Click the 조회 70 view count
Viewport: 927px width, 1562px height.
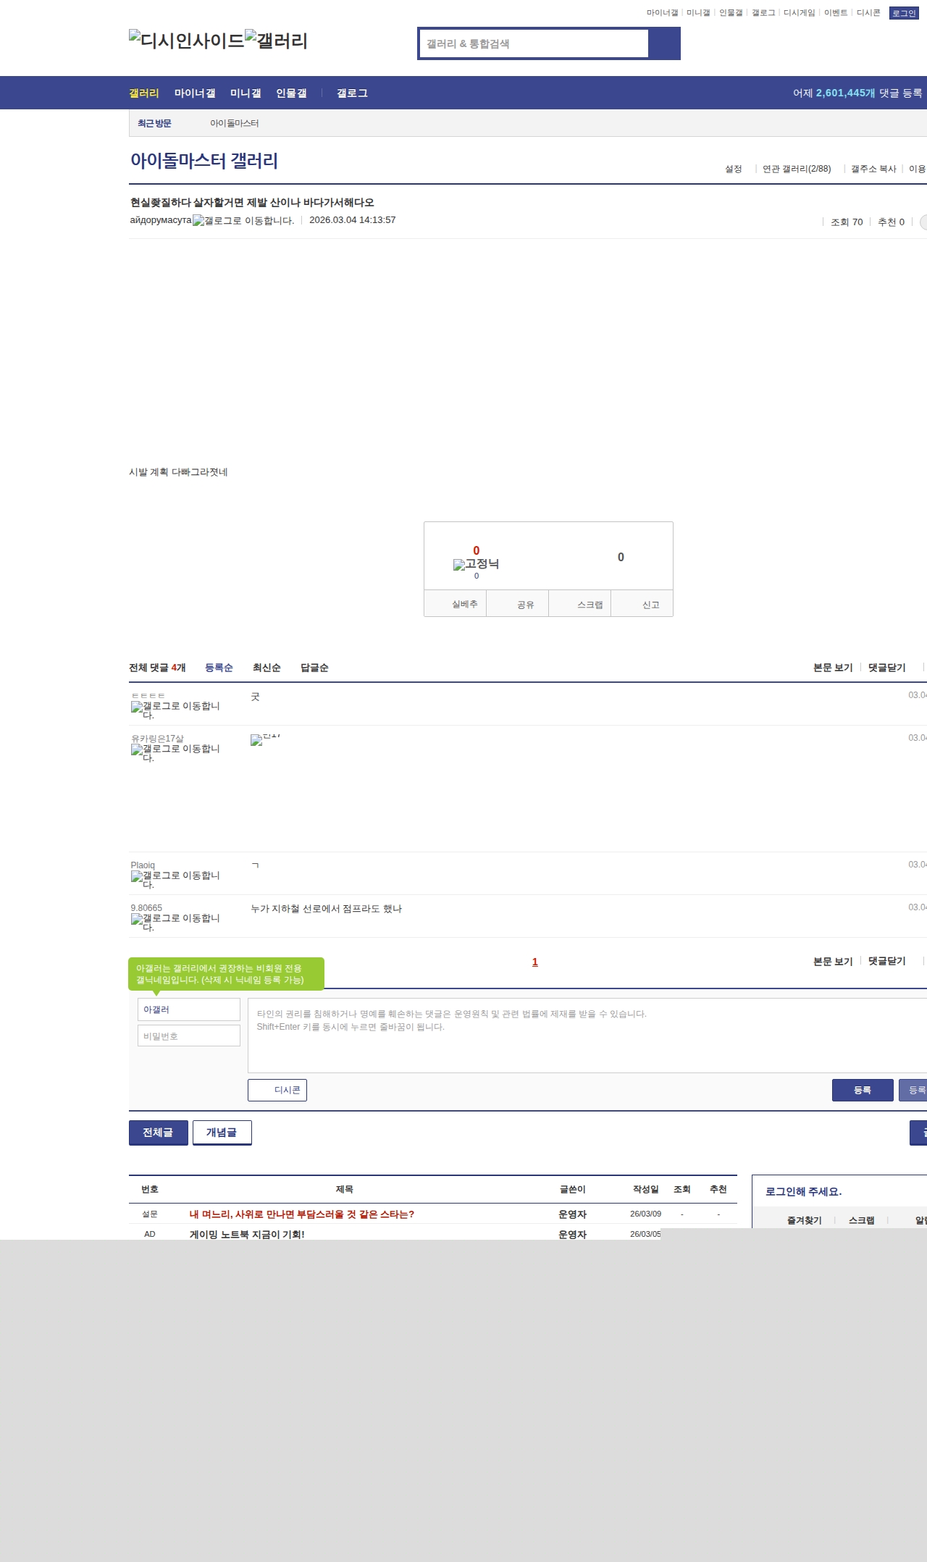(x=847, y=222)
